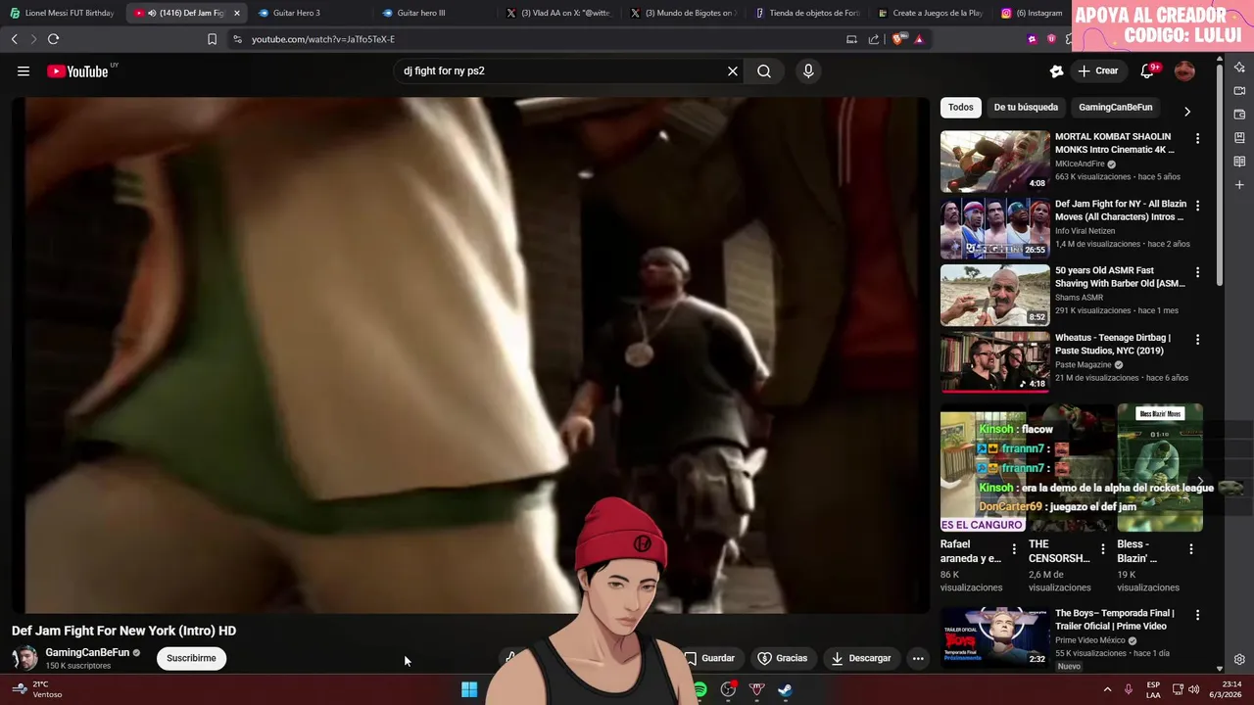Open more actions ellipsis under video
1254x705 pixels.
(918, 658)
